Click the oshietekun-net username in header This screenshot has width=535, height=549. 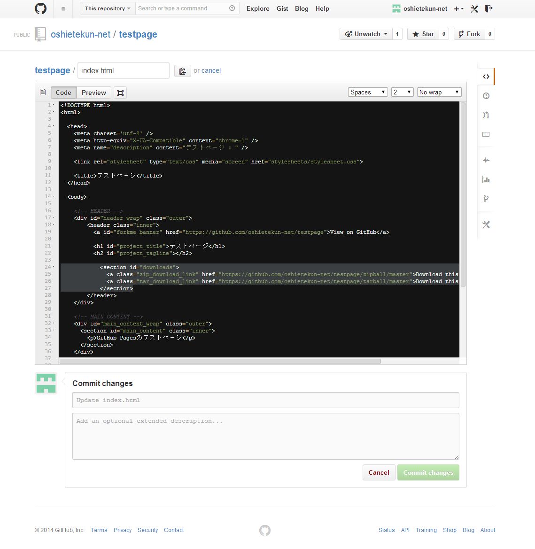(x=426, y=9)
